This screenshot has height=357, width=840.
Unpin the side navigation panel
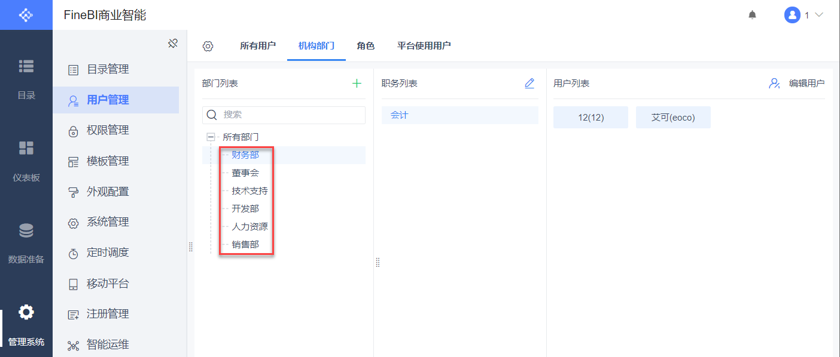point(173,43)
